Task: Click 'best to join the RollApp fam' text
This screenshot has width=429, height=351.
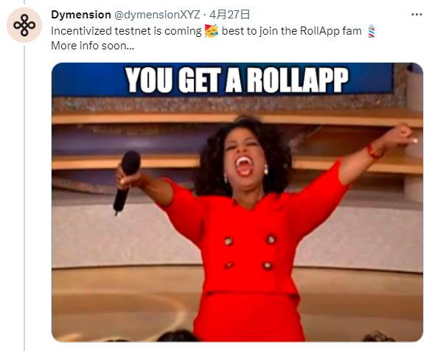Action: pyautogui.click(x=292, y=31)
